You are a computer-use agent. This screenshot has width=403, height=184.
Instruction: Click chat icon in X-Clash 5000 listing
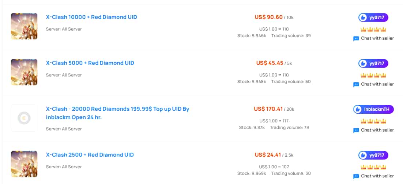356,85
